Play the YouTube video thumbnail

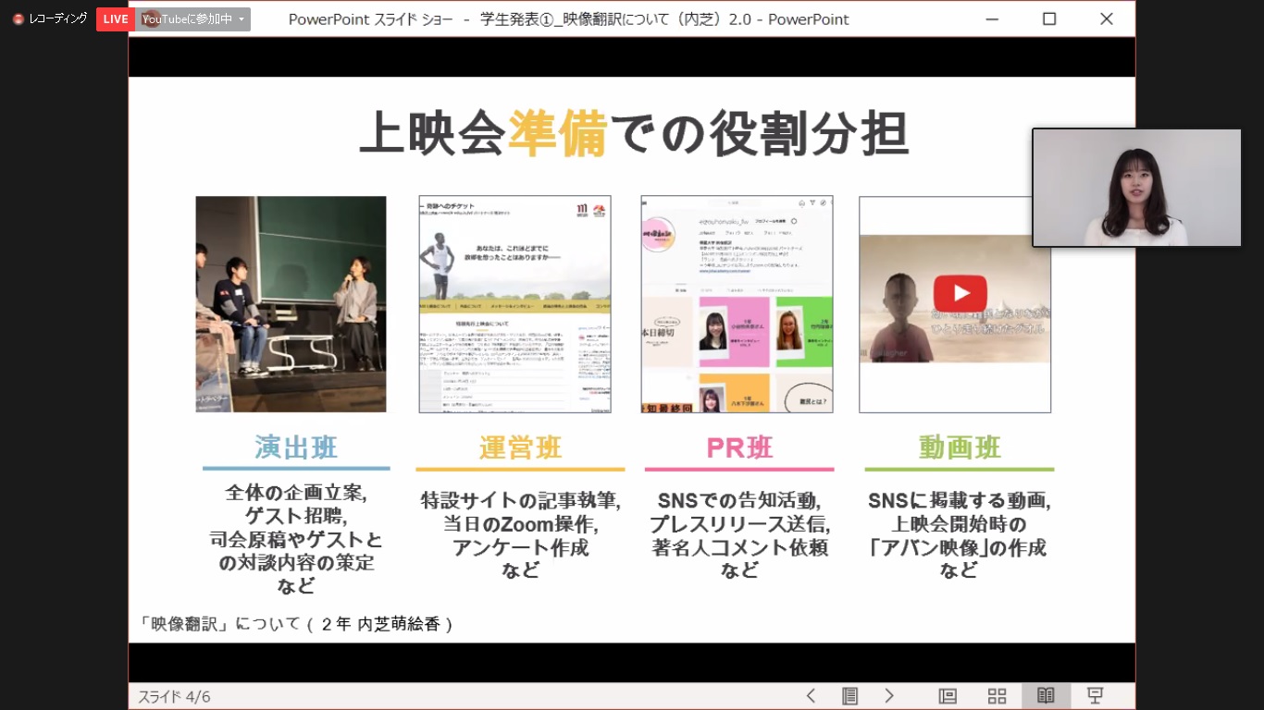[960, 294]
